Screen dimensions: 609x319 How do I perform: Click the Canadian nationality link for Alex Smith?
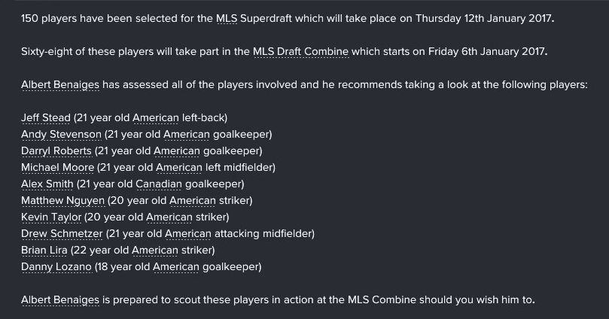coord(159,184)
